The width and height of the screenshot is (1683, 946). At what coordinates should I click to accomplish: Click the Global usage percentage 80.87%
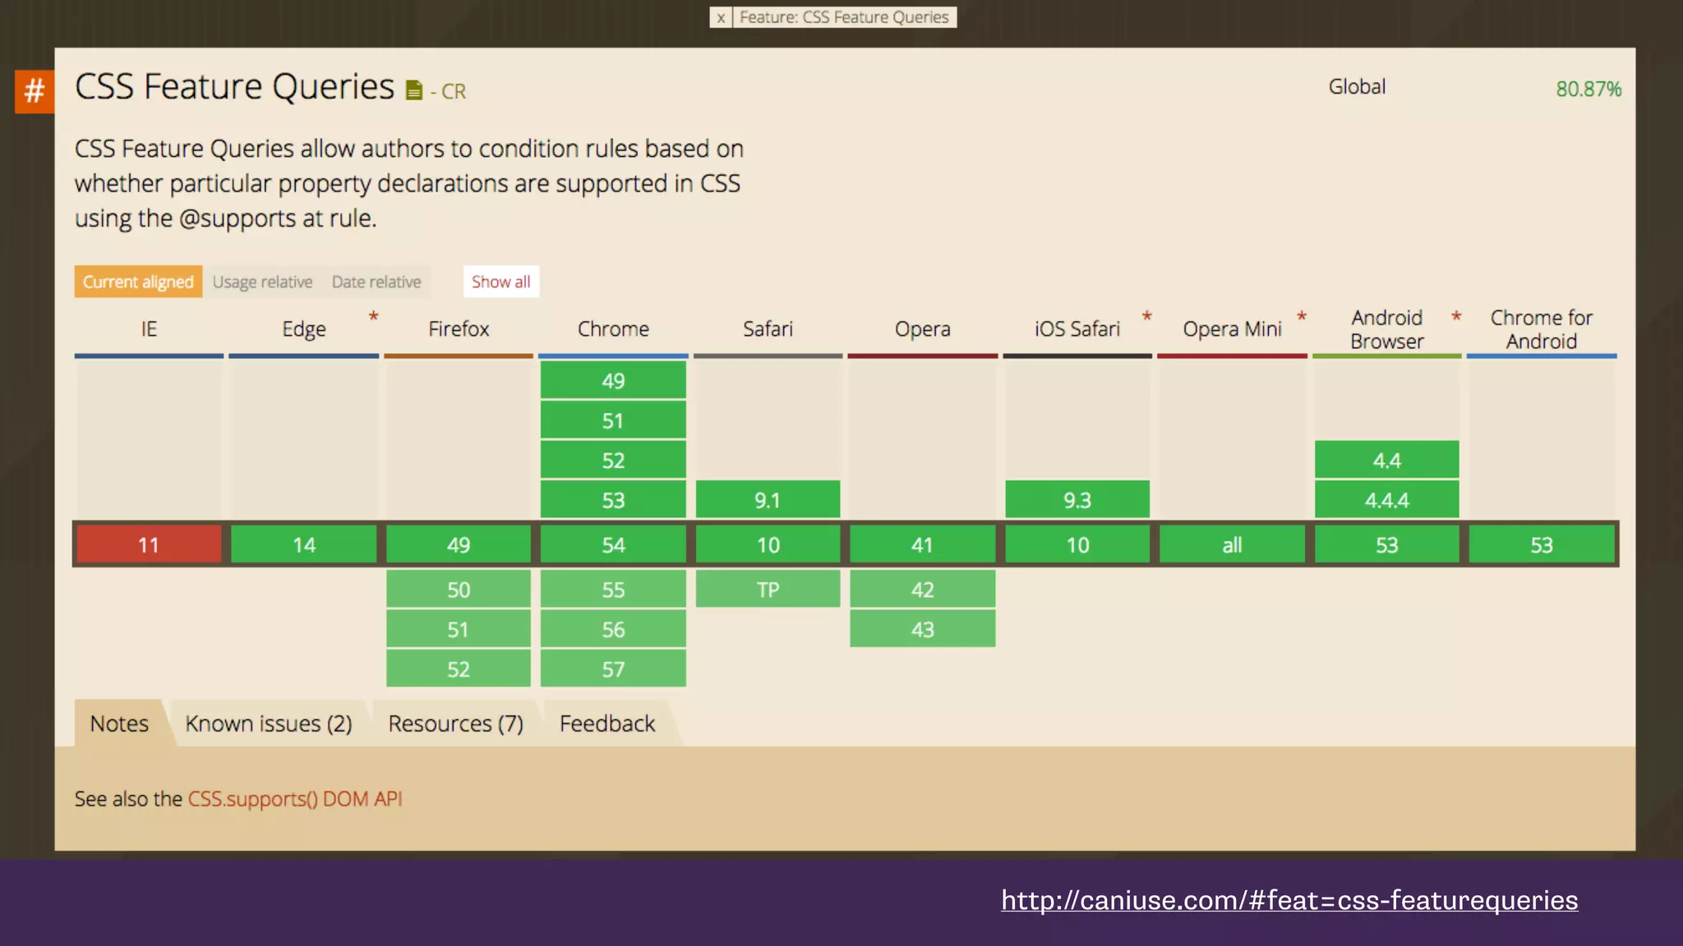[1588, 89]
